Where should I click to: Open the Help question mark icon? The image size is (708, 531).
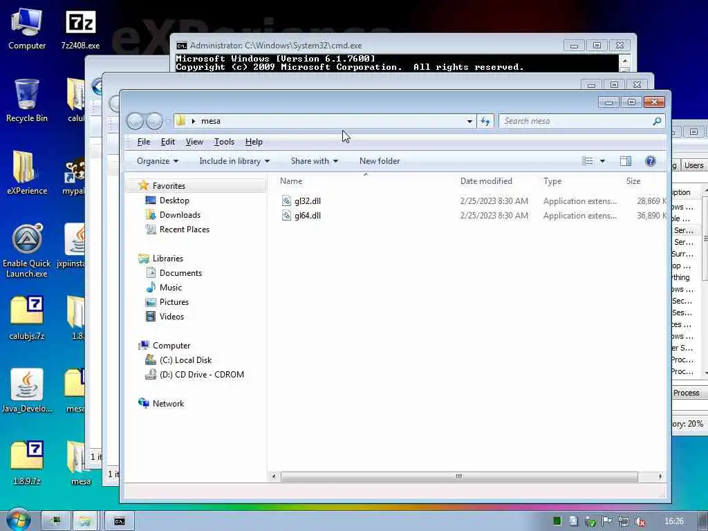[650, 161]
